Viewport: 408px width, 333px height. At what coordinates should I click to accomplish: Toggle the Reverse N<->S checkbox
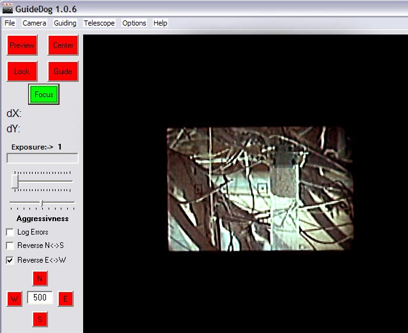(x=10, y=245)
